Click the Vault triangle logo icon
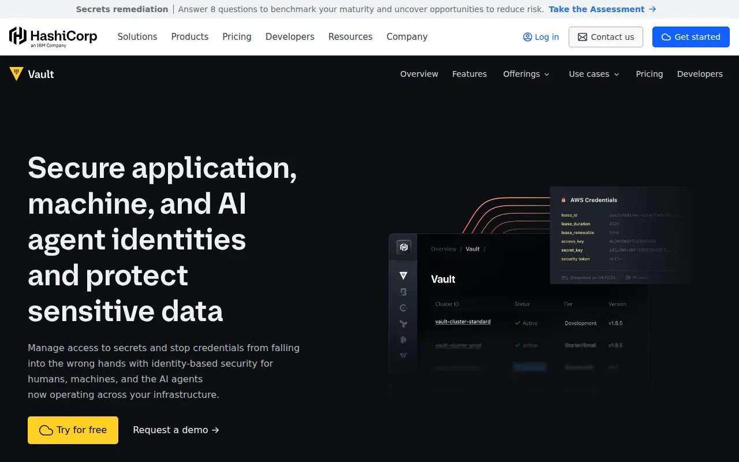The image size is (739, 462). [x=16, y=74]
